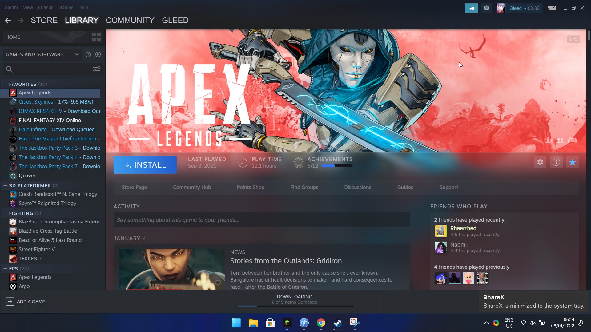Open advanced library filter icon
This screenshot has height=332, width=591.
(96, 69)
